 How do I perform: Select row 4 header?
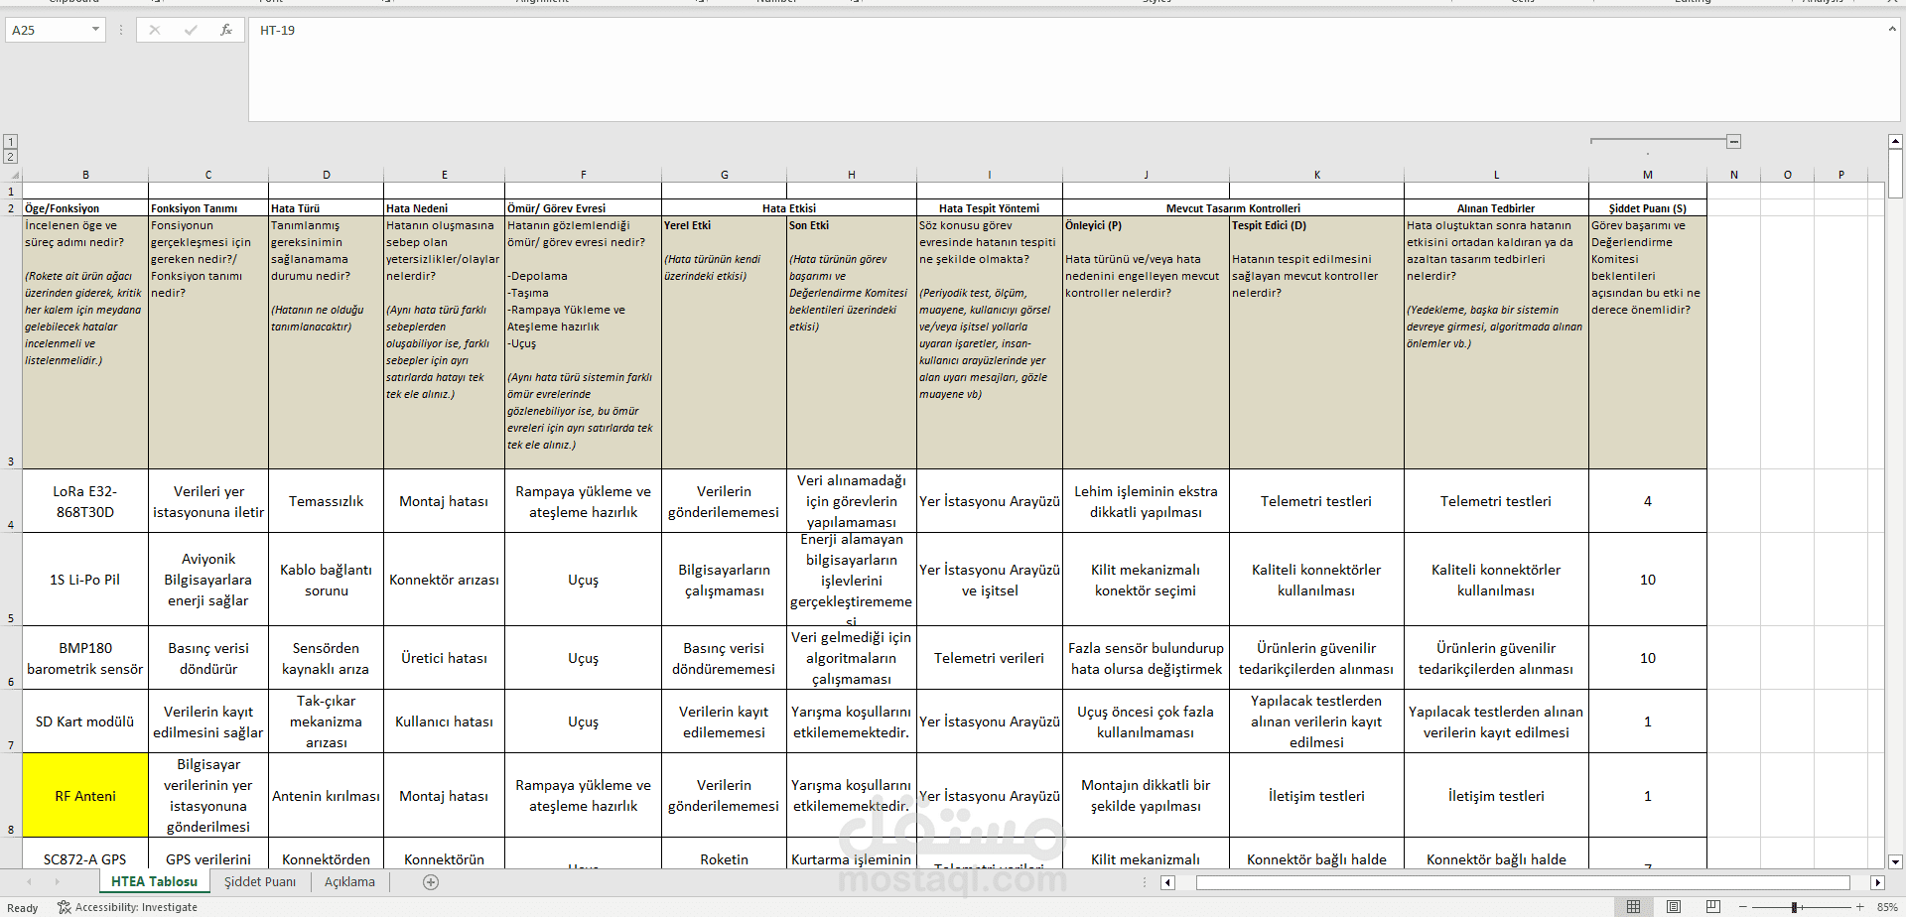(x=11, y=501)
